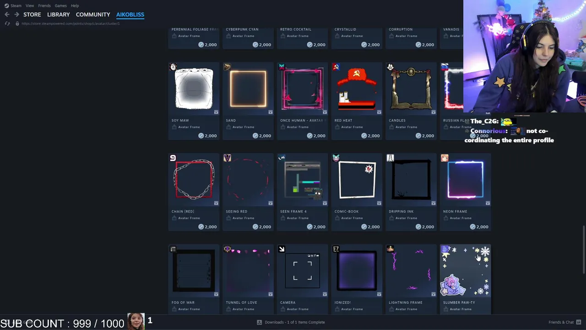586x330 pixels.
Task: Click the 2,000 points price on Neon Frame
Action: [479, 227]
